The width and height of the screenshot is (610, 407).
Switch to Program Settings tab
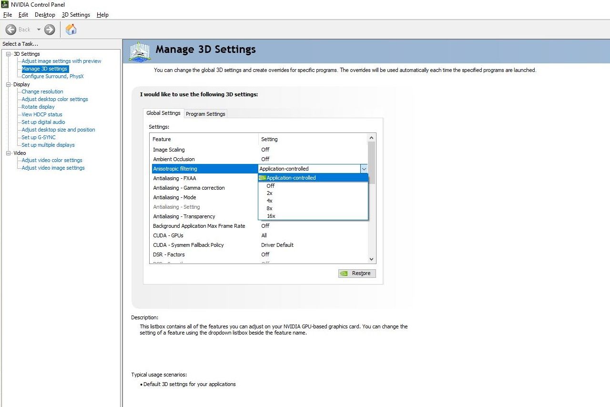pos(205,114)
